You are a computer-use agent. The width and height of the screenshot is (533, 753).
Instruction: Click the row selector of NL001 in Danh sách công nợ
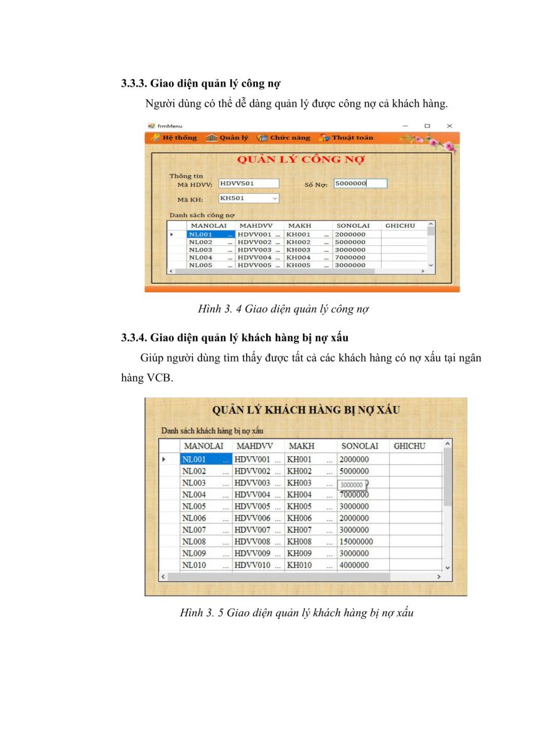tap(178, 234)
